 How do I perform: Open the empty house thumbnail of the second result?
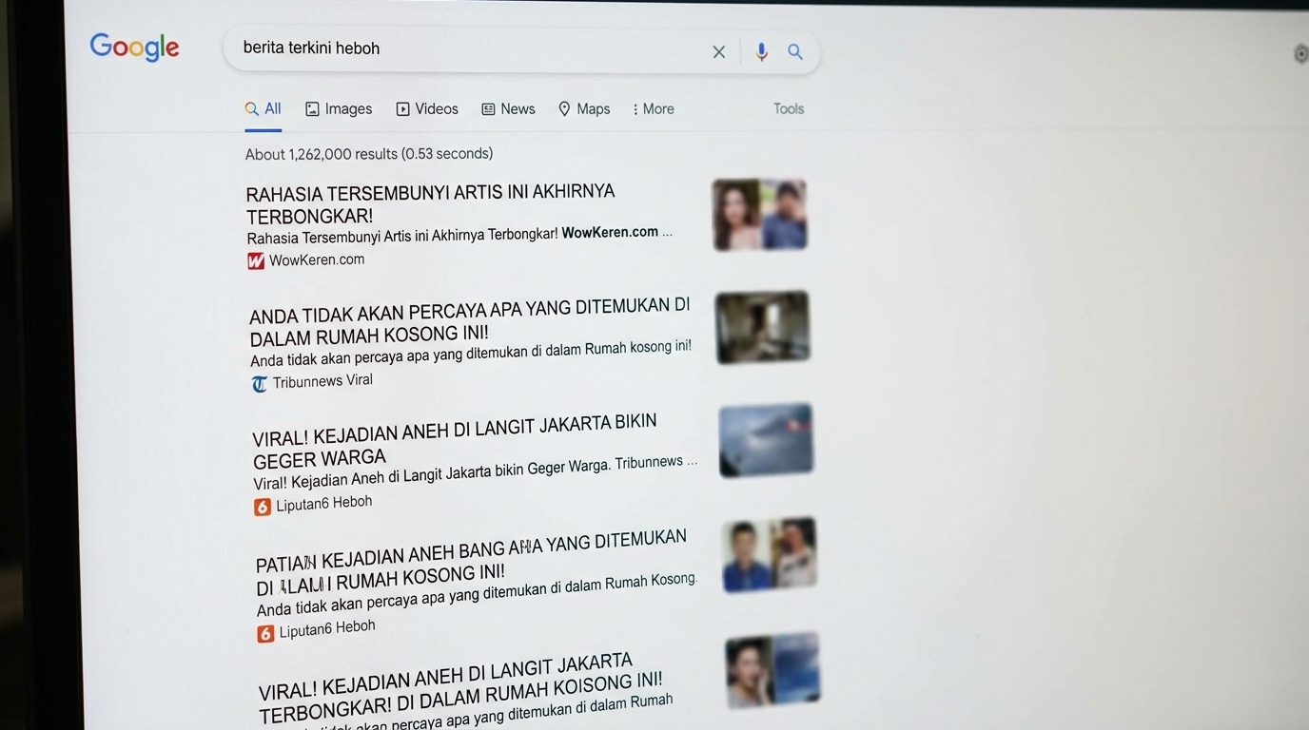(763, 328)
